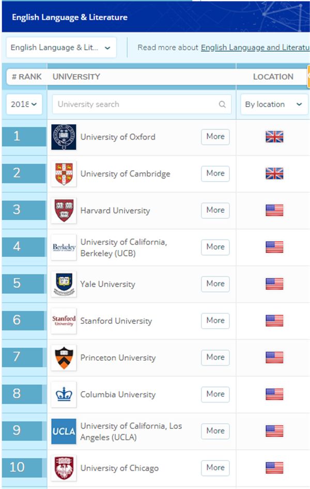Viewport: 310px width, 489px height.
Task: Click the UCLA blue logo
Action: pyautogui.click(x=64, y=431)
